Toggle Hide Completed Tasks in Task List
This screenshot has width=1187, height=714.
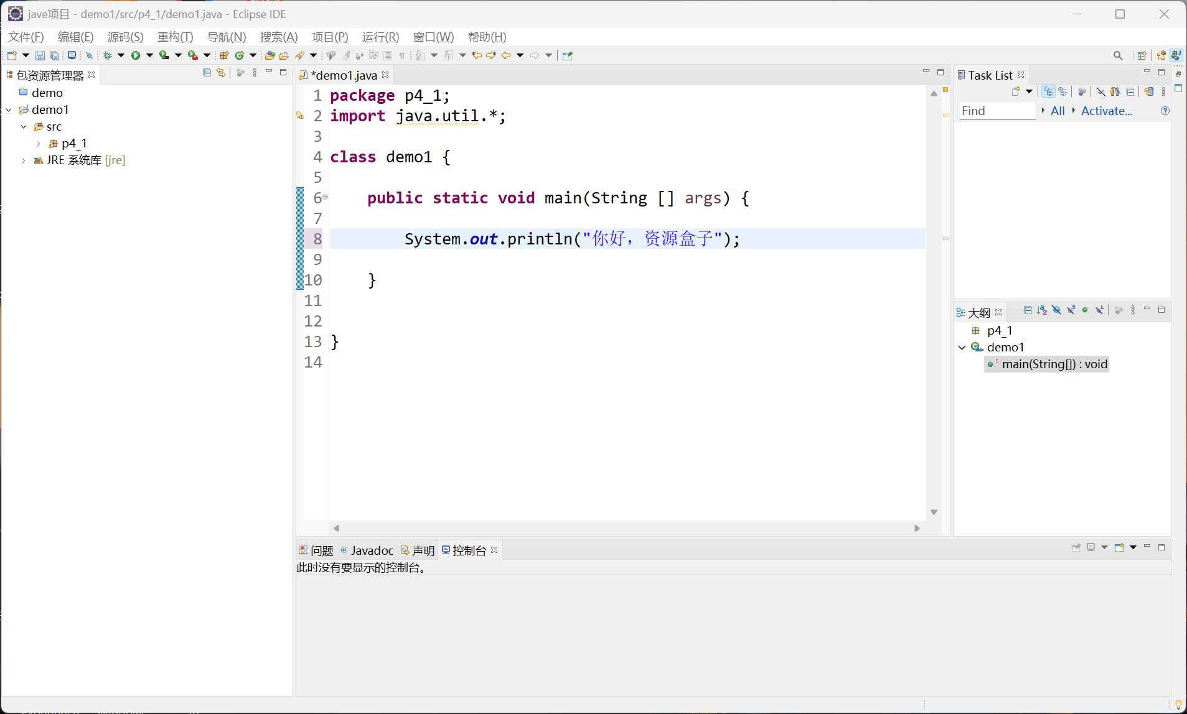[1101, 91]
